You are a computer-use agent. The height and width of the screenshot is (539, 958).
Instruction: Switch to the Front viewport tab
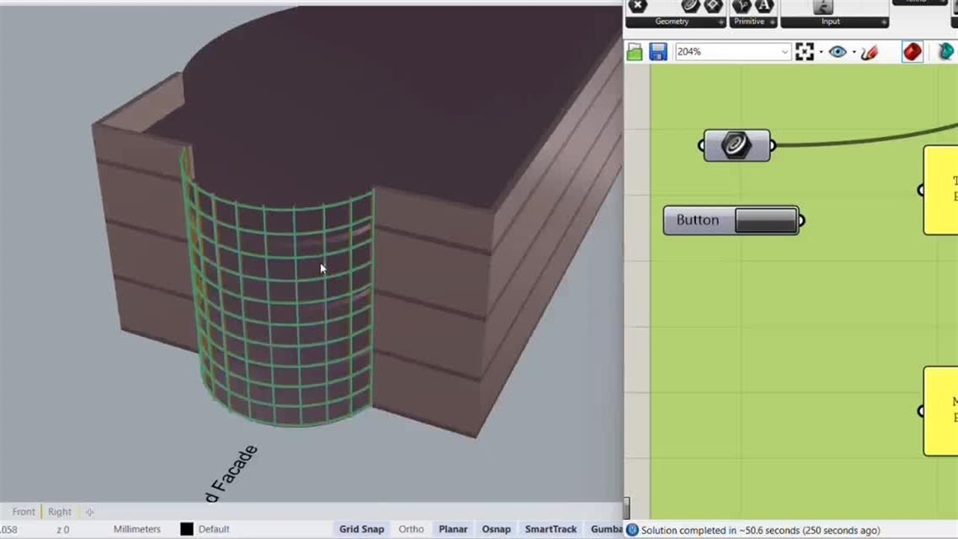click(23, 512)
